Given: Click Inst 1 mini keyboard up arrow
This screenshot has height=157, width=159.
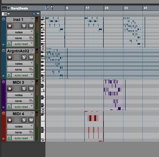Looking at the screenshot, I should [43, 18].
